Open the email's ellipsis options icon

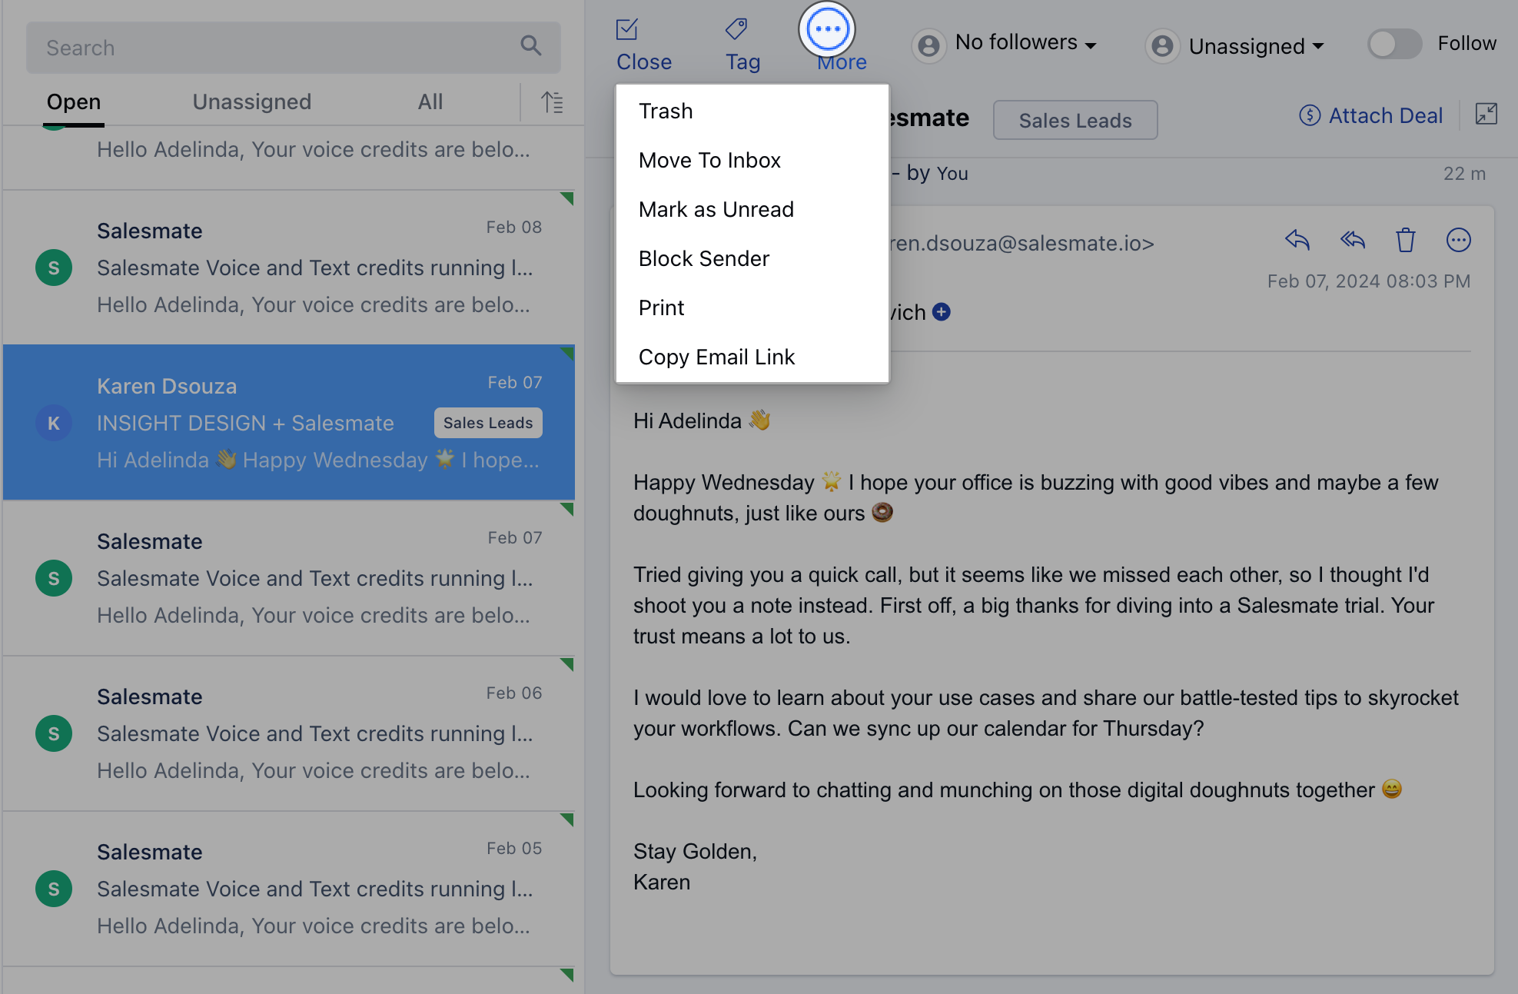tap(1458, 241)
